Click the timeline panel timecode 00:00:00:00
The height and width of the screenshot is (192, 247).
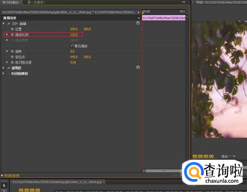(29, 190)
